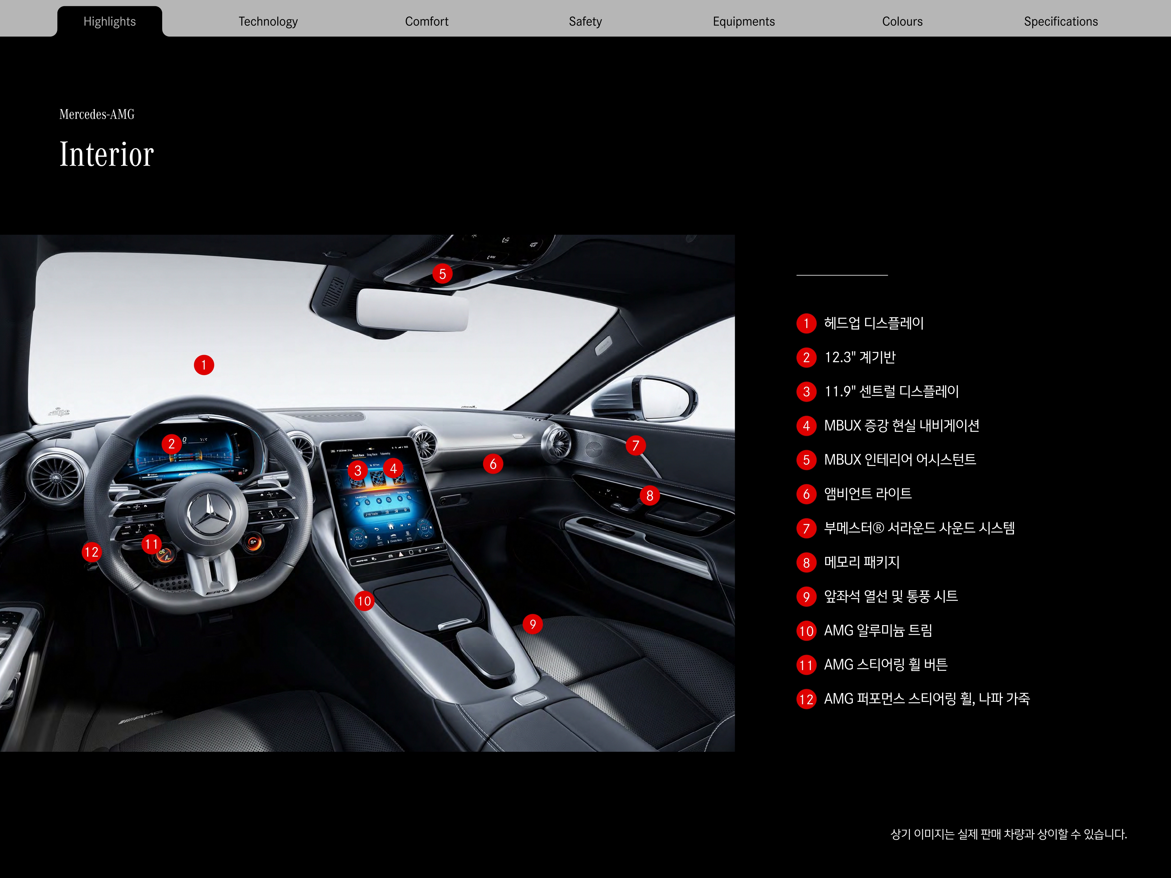Open the Equipments tab

click(743, 22)
